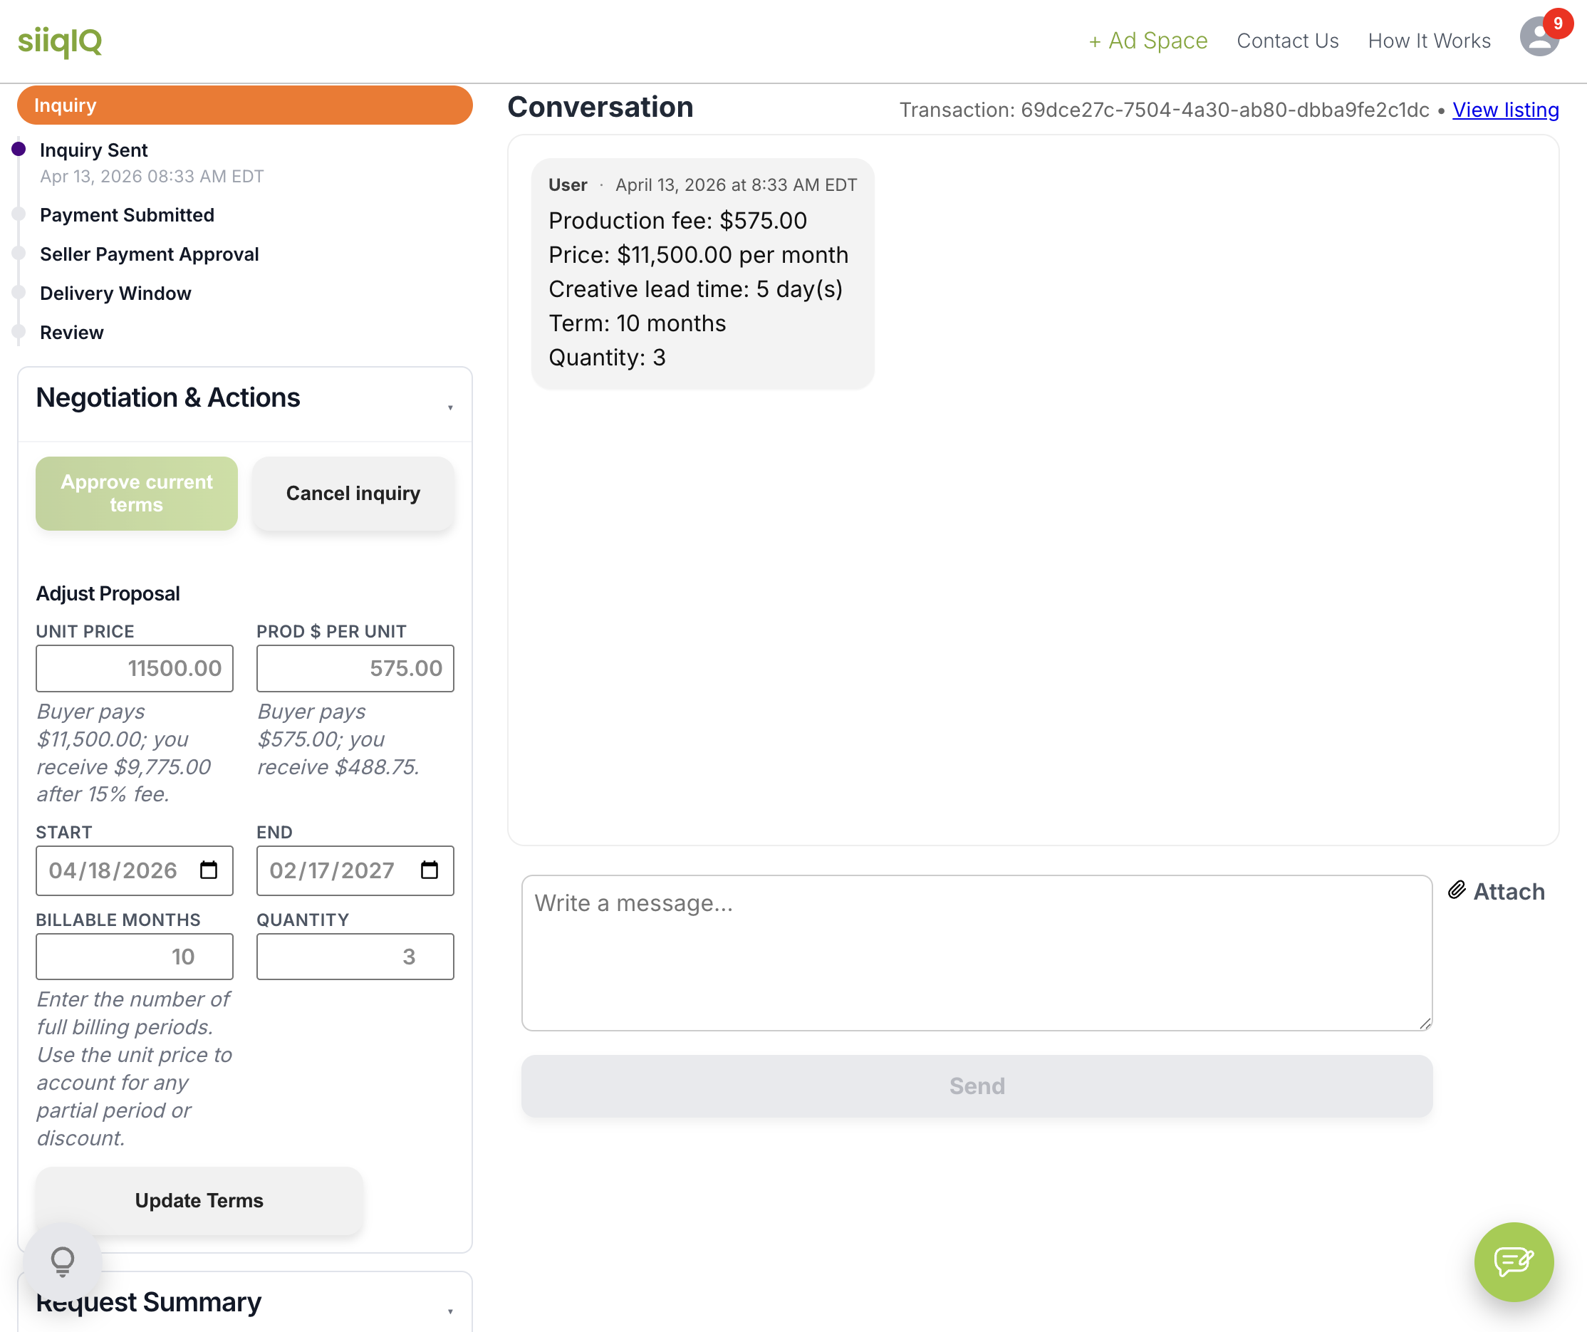
Task: Click the UNIT PRICE input field
Action: coord(135,668)
